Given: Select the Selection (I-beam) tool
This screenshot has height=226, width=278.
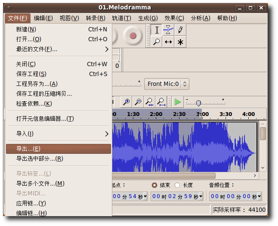Looking at the screenshot, I should tap(156, 30).
